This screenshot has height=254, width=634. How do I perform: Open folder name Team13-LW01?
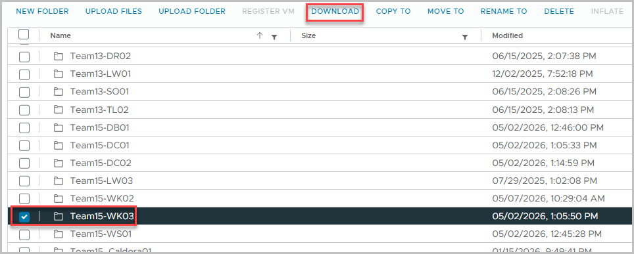(100, 74)
